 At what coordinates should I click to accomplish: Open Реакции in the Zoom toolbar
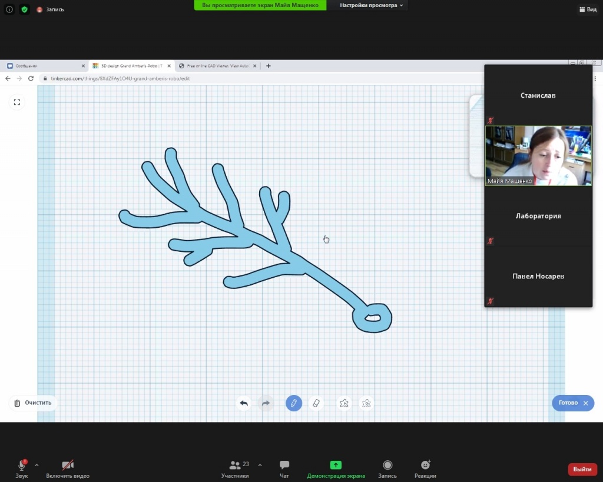coord(425,468)
